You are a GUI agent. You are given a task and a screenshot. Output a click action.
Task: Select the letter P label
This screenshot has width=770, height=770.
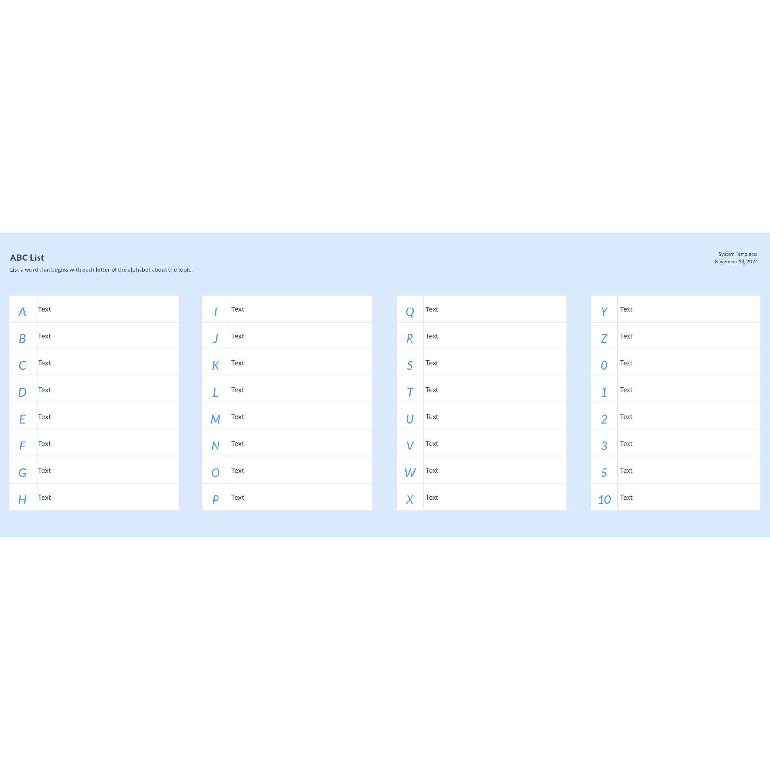pyautogui.click(x=216, y=500)
